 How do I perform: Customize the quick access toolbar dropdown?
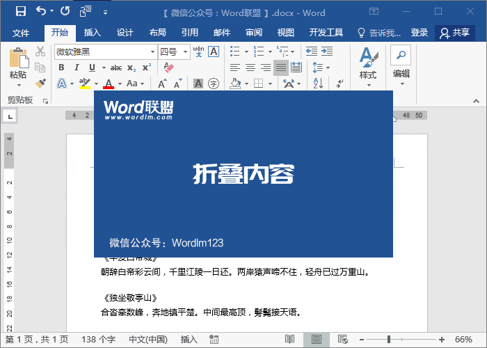click(x=105, y=13)
